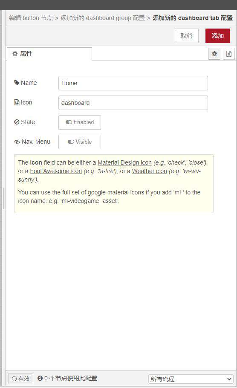
Task: Click the State ban-circle icon
Action: [17, 122]
